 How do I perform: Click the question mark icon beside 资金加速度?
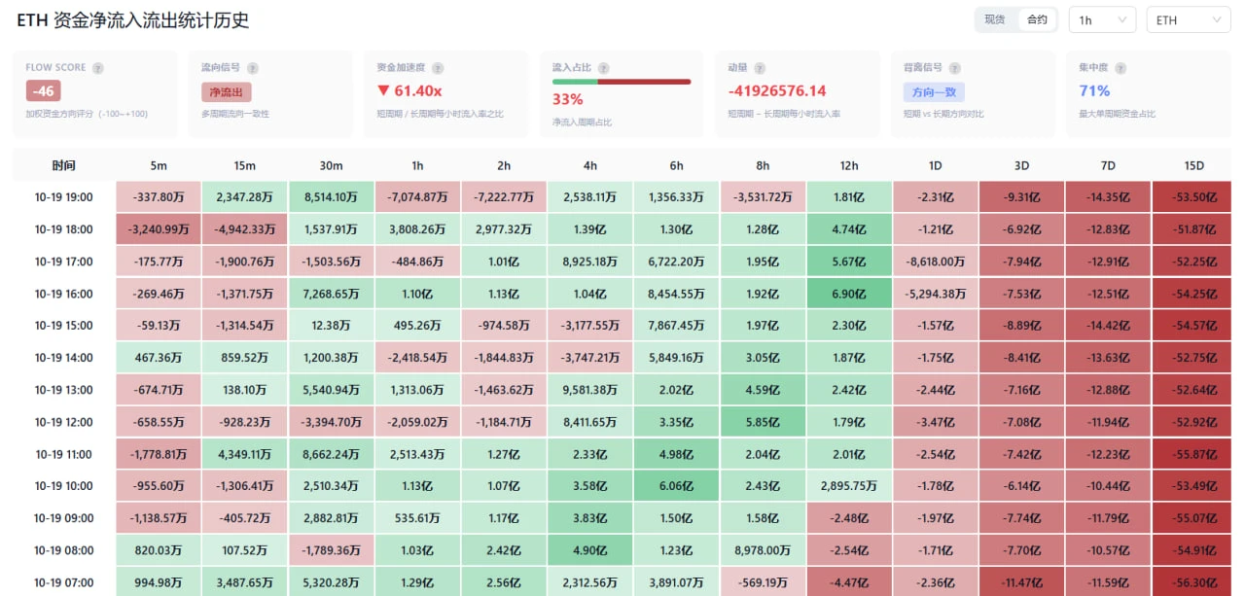[x=438, y=68]
